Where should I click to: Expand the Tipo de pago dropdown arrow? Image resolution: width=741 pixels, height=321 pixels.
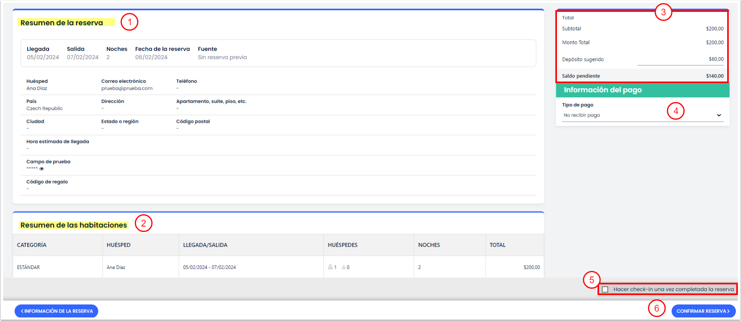(719, 115)
